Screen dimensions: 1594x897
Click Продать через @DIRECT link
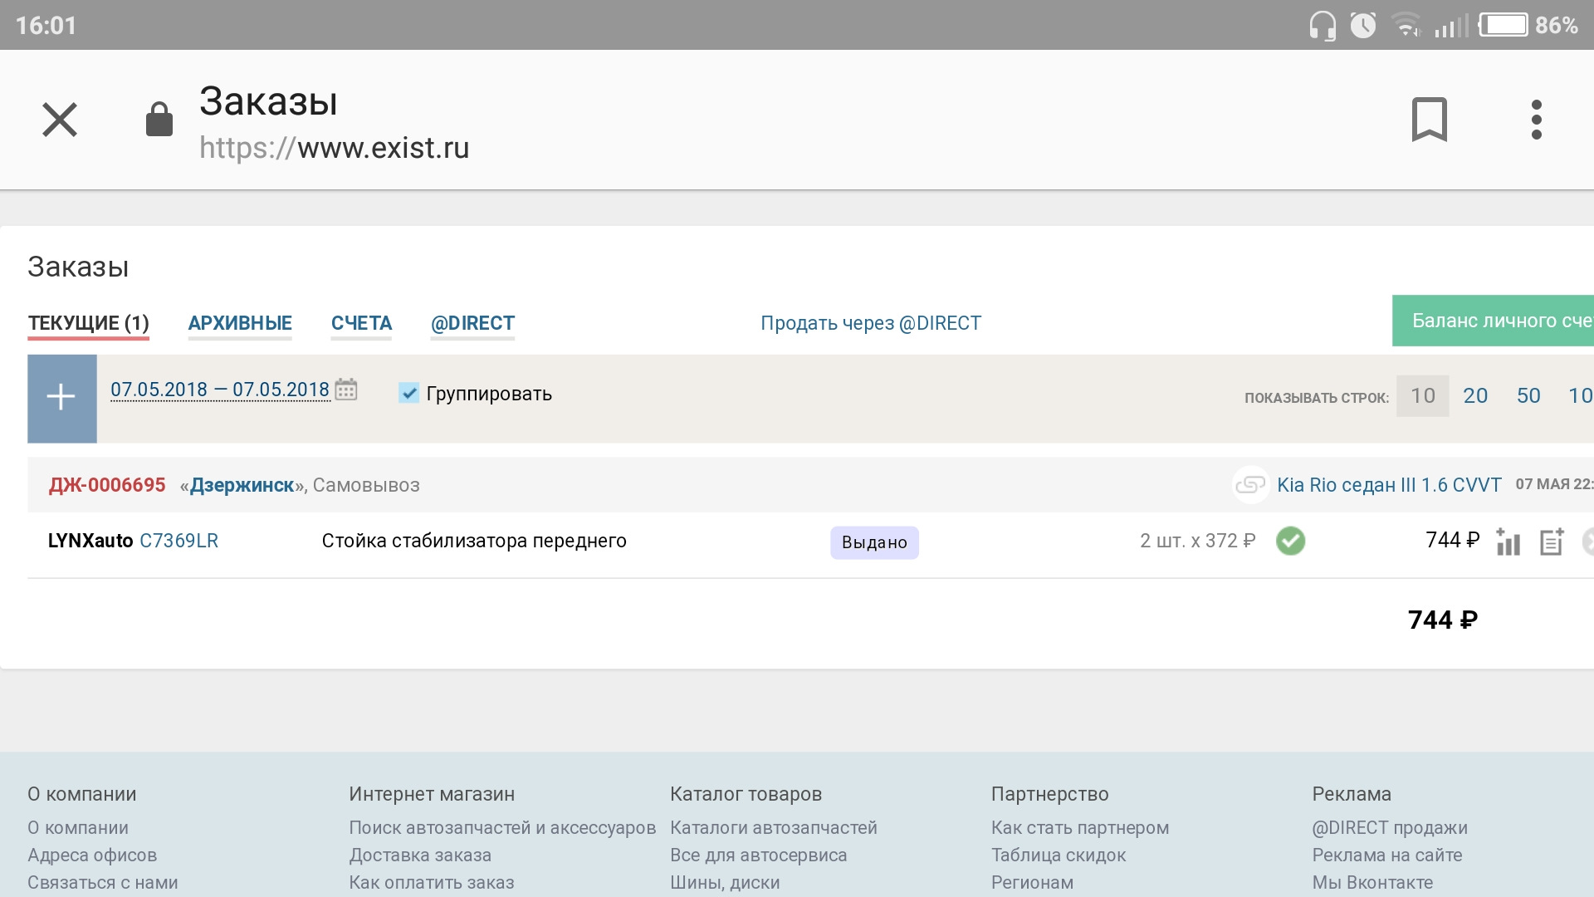pos(871,323)
